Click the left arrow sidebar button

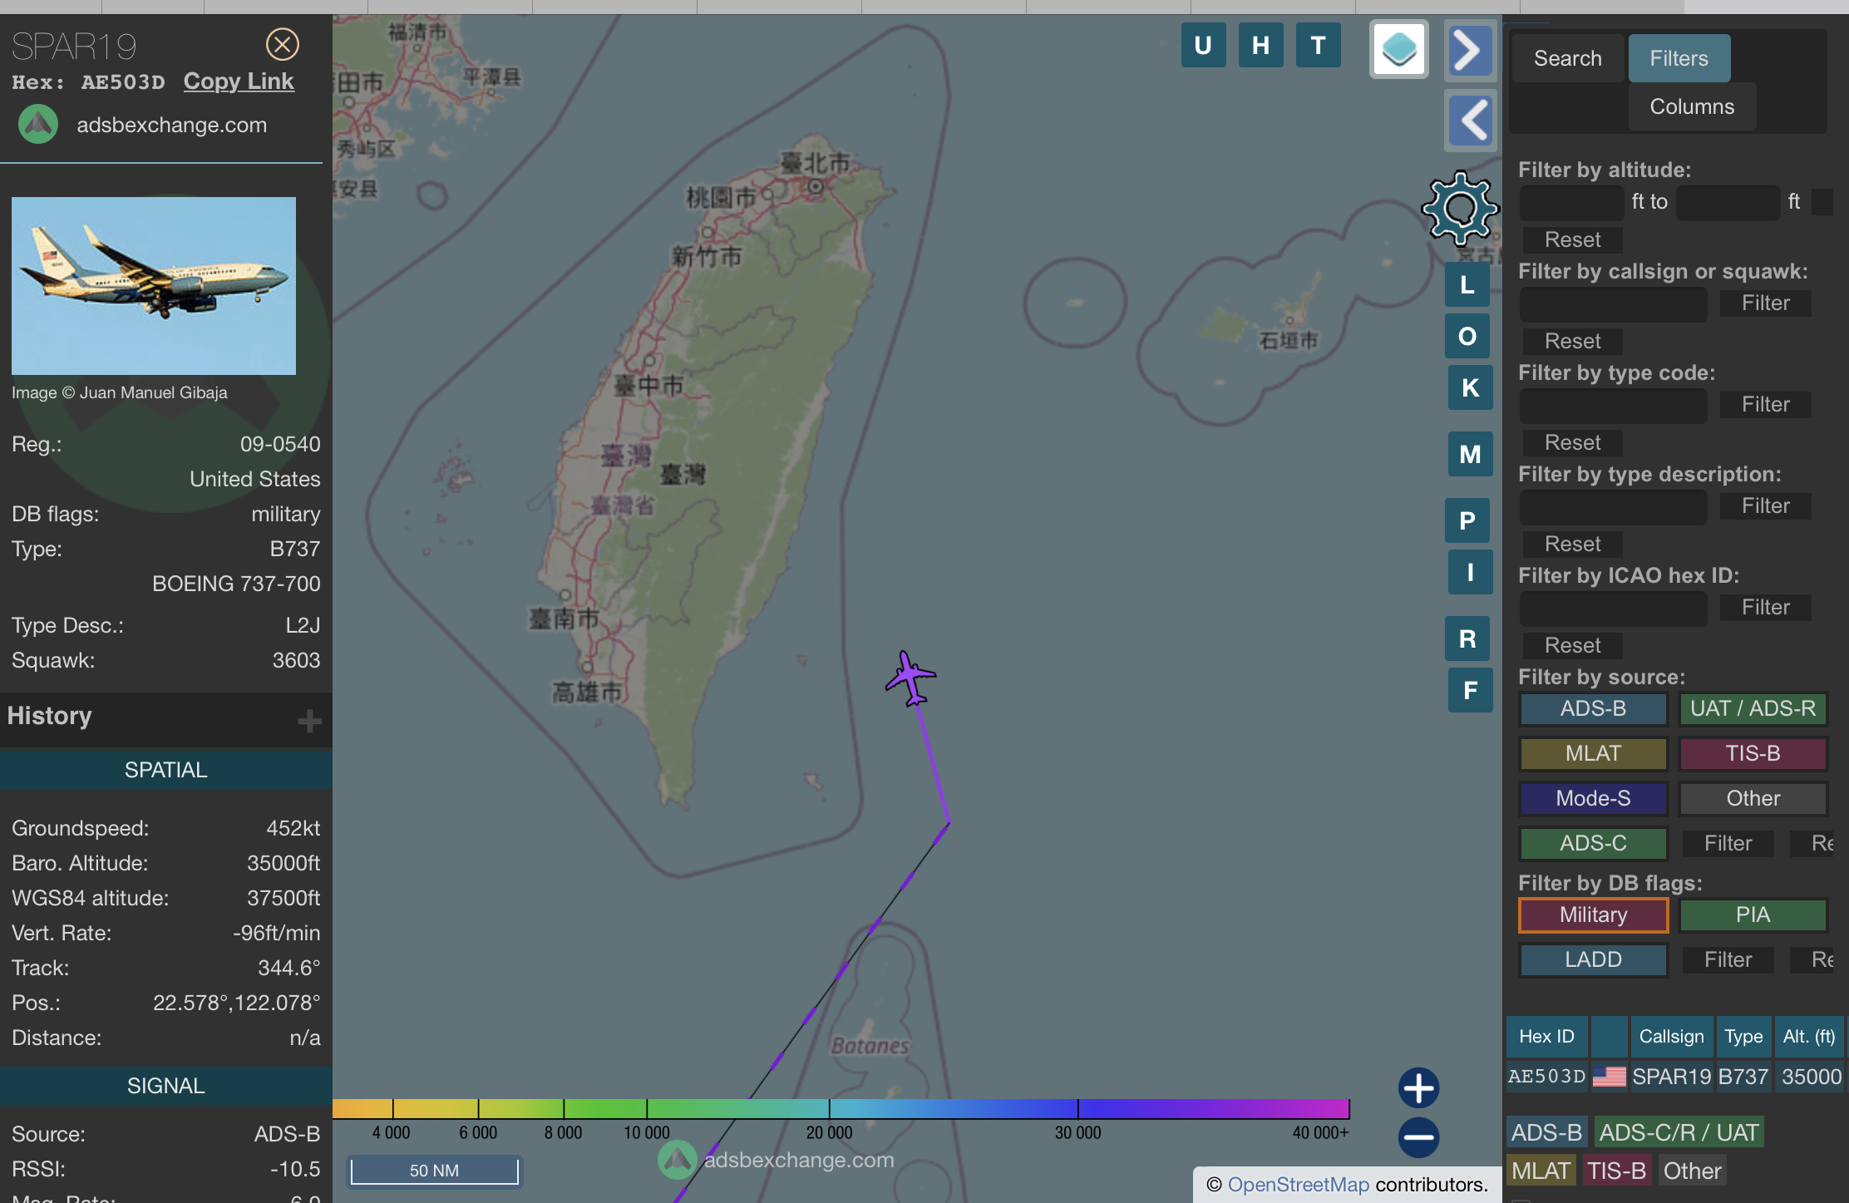tap(1470, 121)
